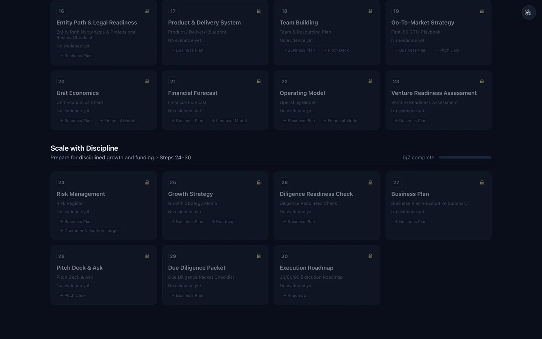Viewport: 542px width, 339px height.
Task: Click lock icon on Financial Forecast card
Action: (x=259, y=81)
